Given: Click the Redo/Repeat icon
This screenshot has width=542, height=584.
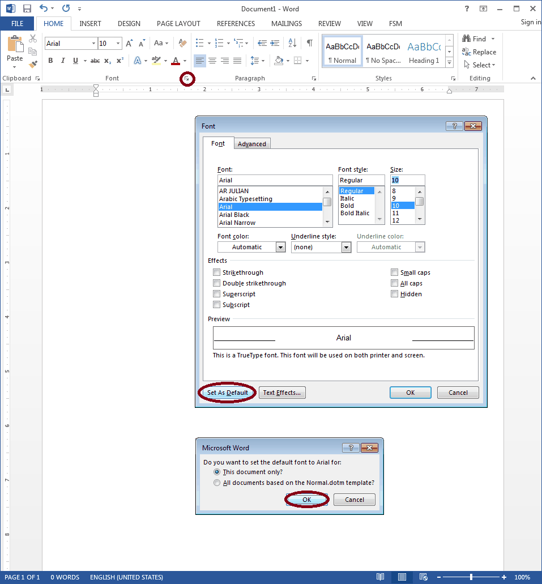Looking at the screenshot, I should point(66,8).
